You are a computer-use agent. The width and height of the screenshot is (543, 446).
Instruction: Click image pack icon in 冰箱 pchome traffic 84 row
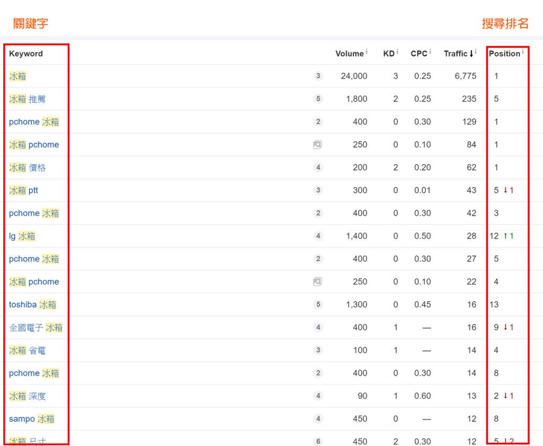tap(318, 144)
